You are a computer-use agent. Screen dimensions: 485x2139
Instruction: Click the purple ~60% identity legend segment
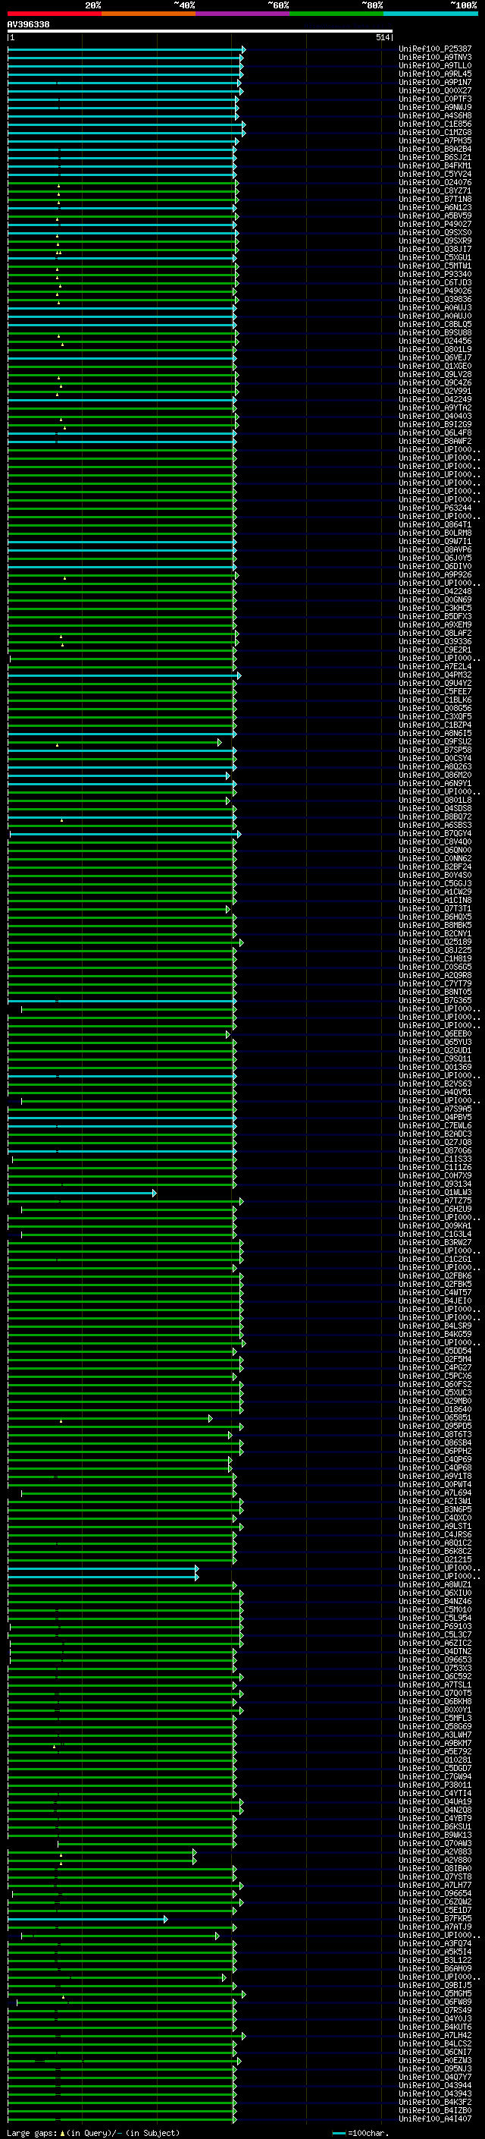click(243, 14)
